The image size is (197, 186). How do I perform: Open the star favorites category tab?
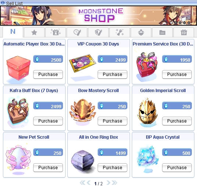point(34,32)
